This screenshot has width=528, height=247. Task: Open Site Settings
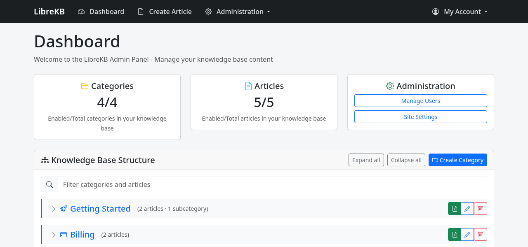click(421, 117)
